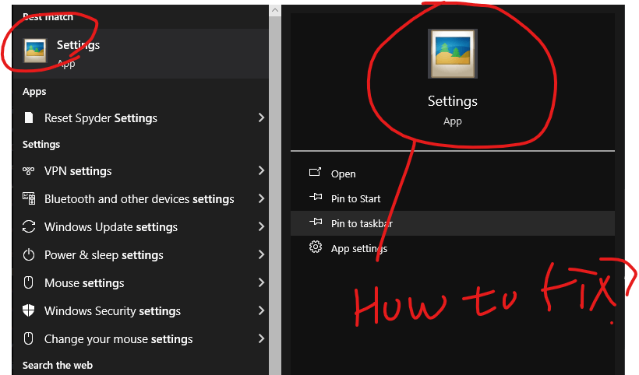
Task: Choose App settings
Action: (x=452, y=248)
